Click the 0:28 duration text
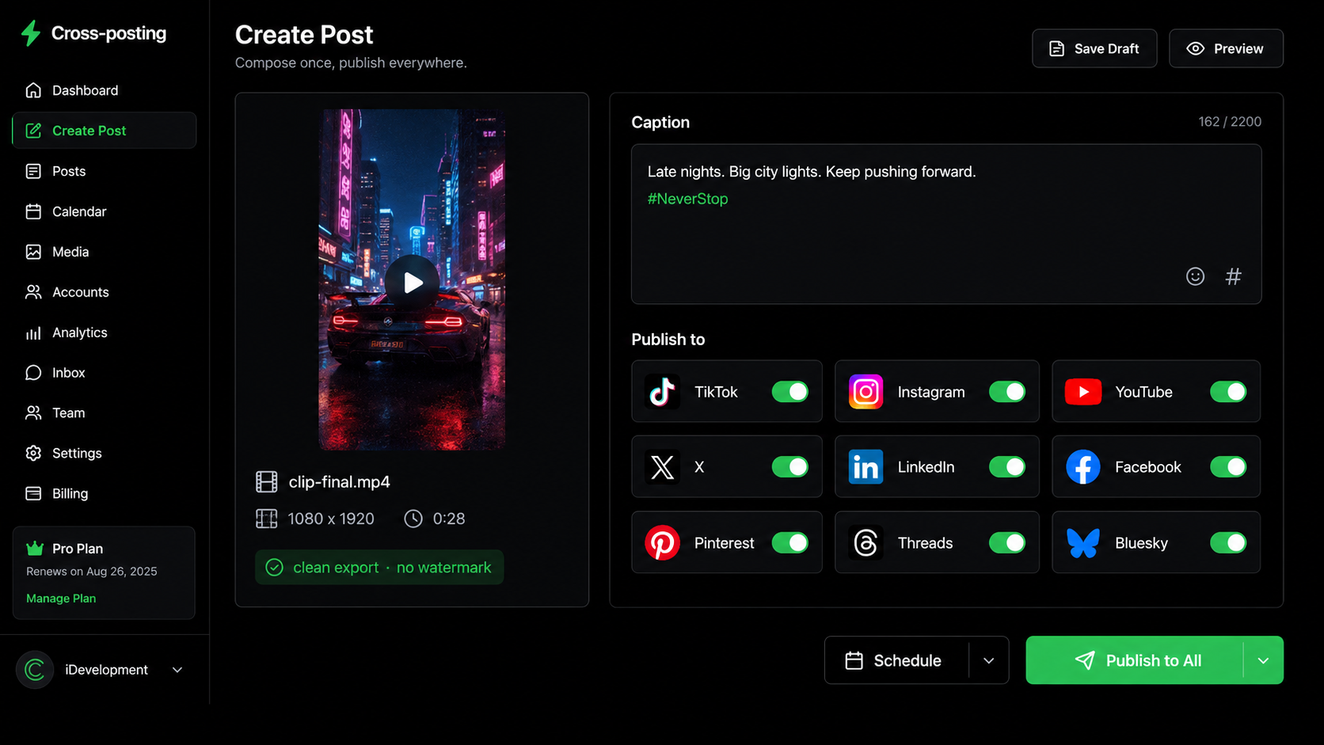This screenshot has width=1324, height=745. (x=449, y=519)
